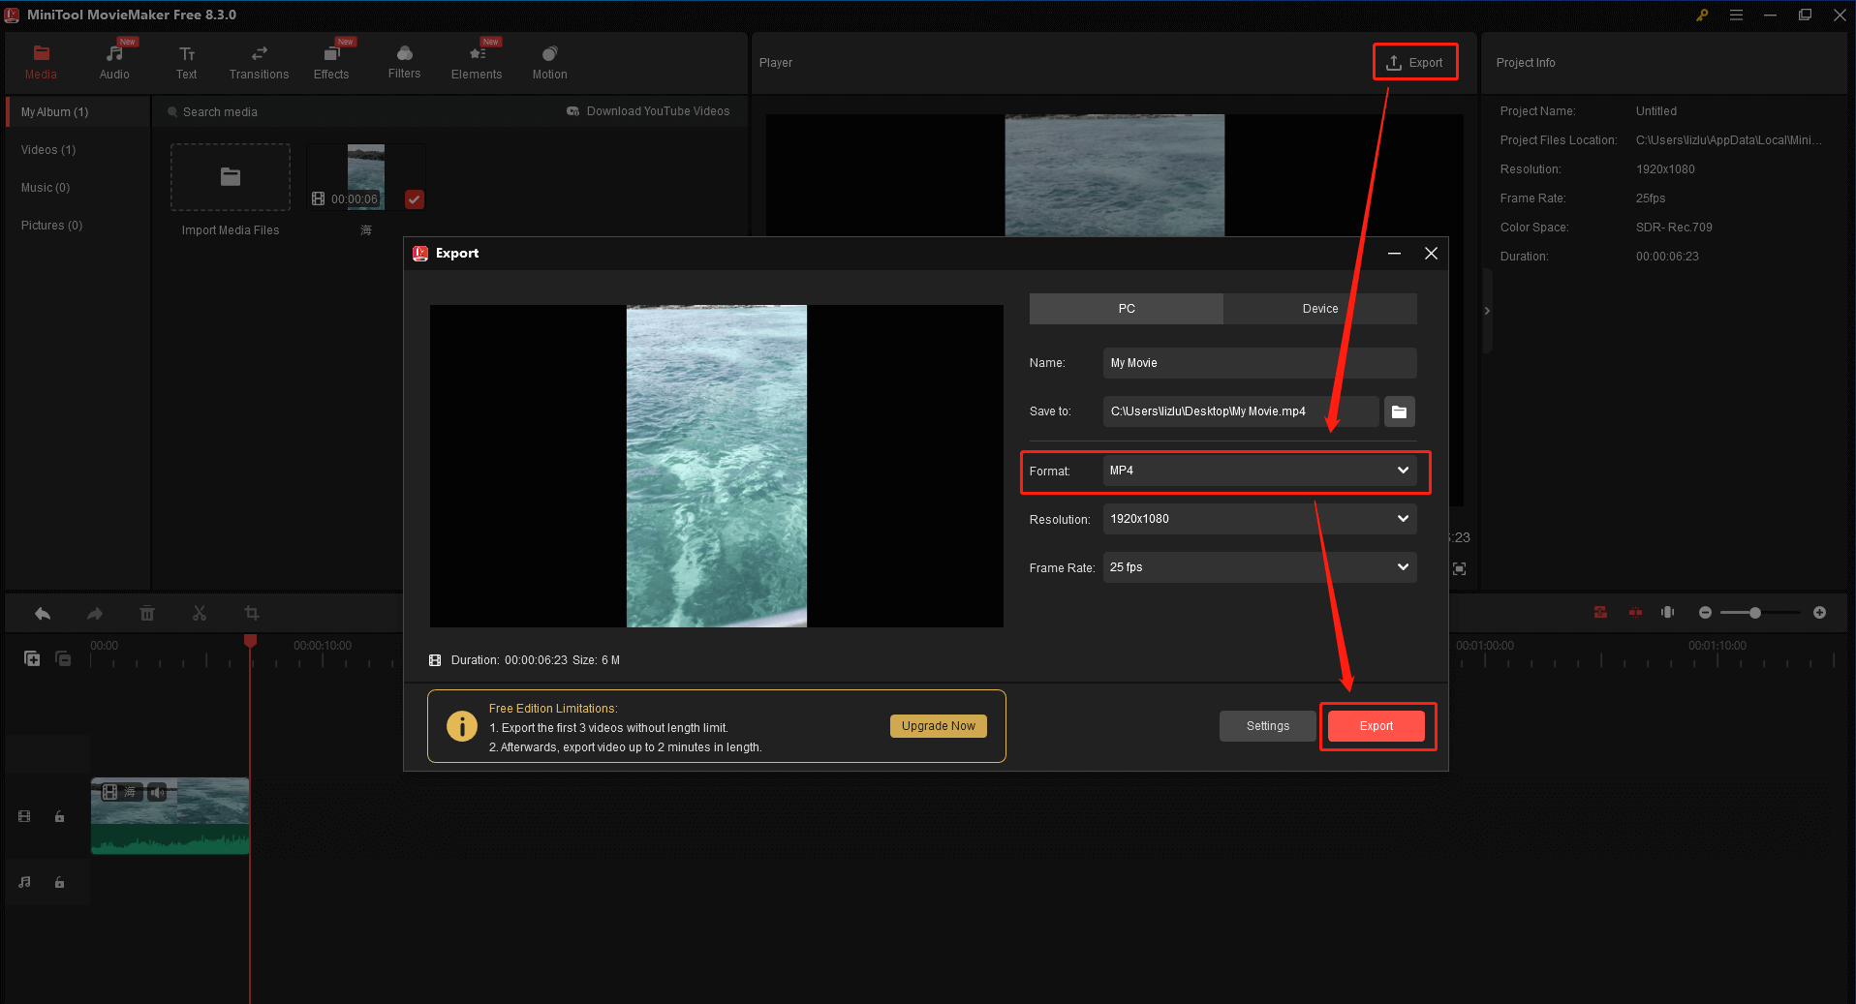Select My Album (1) category
The height and width of the screenshot is (1004, 1856).
click(77, 112)
